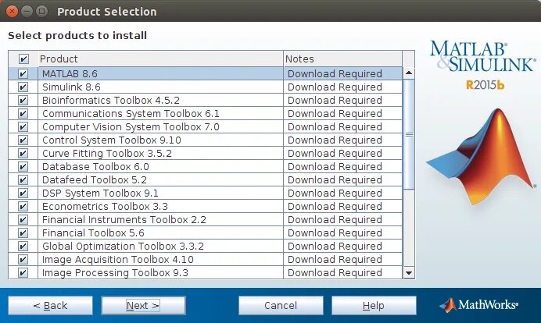Select Financial Toolbox 5.6 text
This screenshot has width=541, height=323.
93,232
